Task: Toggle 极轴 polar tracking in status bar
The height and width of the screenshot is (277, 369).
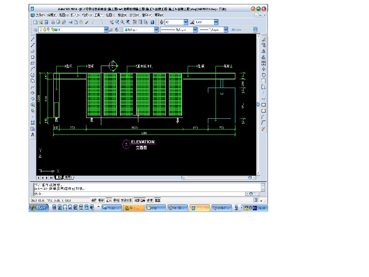Action: click(x=116, y=200)
